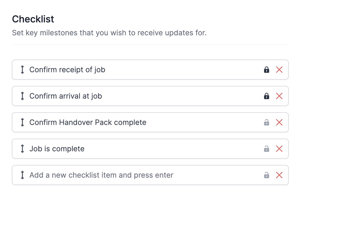The width and height of the screenshot is (337, 233).
Task: Click red X on new checklist item row
Action: click(x=279, y=175)
